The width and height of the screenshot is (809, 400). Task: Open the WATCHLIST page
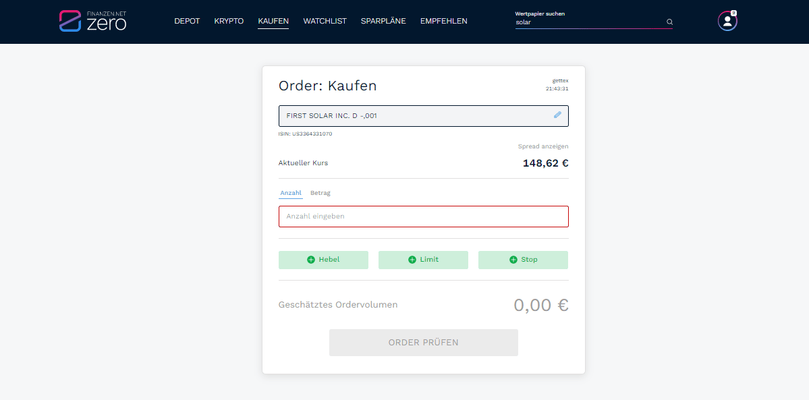(325, 21)
